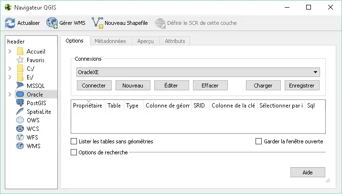Toggle Options de recherche checkbox
This screenshot has width=342, height=194.
(74, 152)
